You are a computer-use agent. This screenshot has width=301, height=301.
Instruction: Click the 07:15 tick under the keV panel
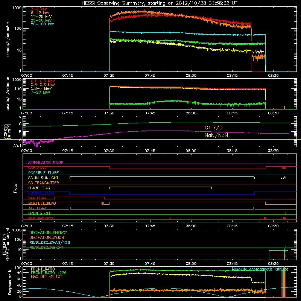click(x=68, y=76)
